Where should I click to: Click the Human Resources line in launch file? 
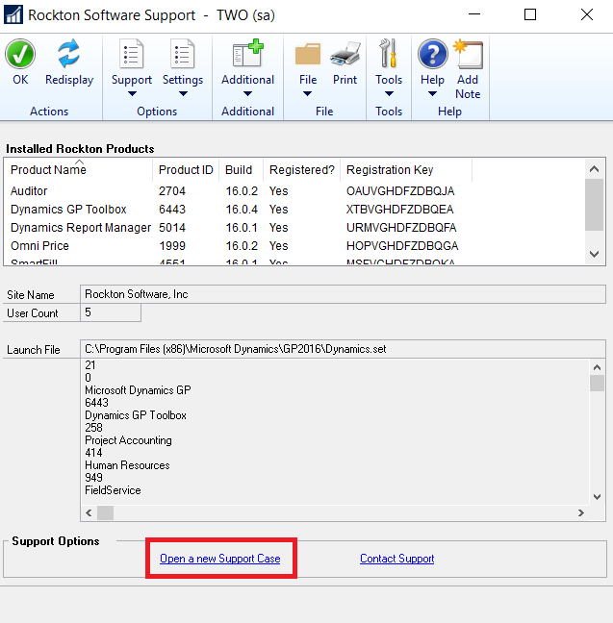(127, 465)
